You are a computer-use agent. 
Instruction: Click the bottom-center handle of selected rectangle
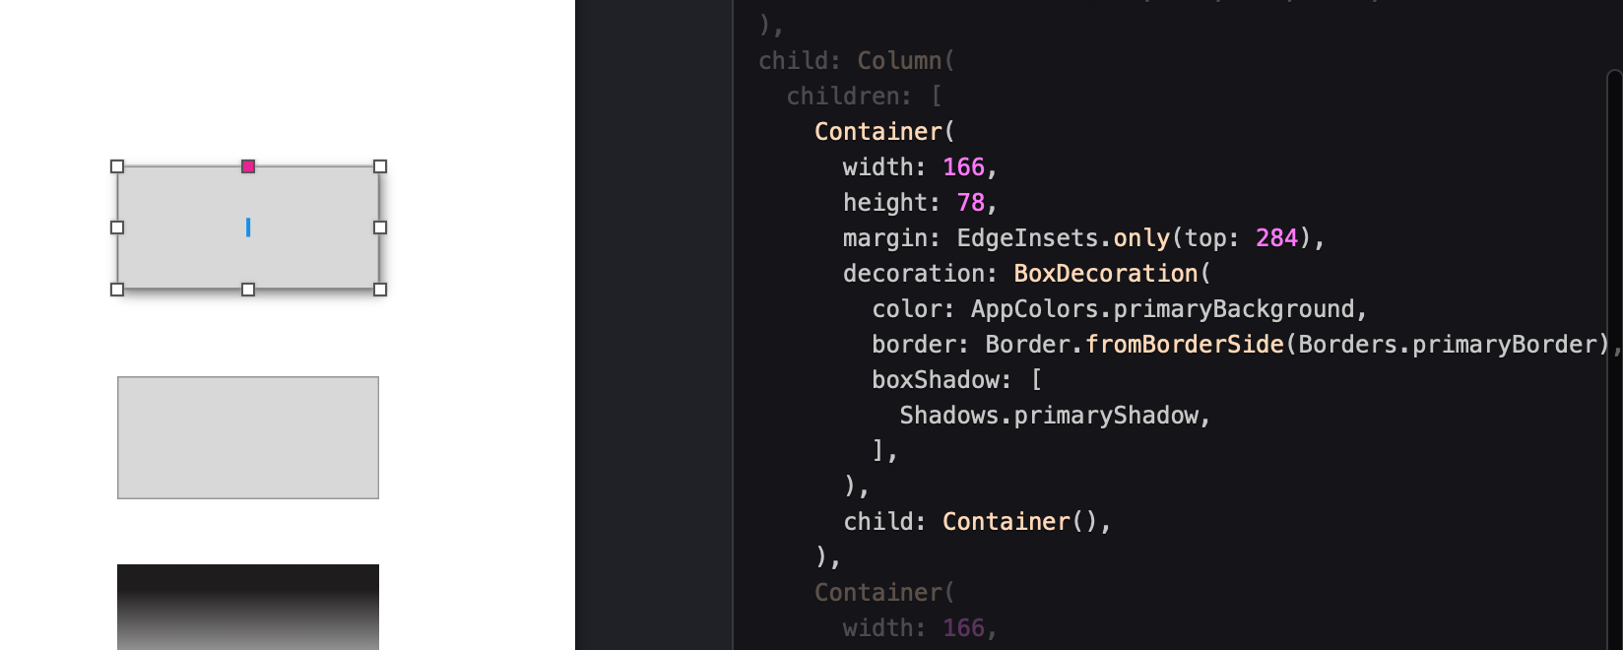[248, 290]
